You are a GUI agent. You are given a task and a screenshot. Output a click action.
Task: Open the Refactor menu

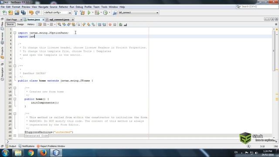click(64, 7)
